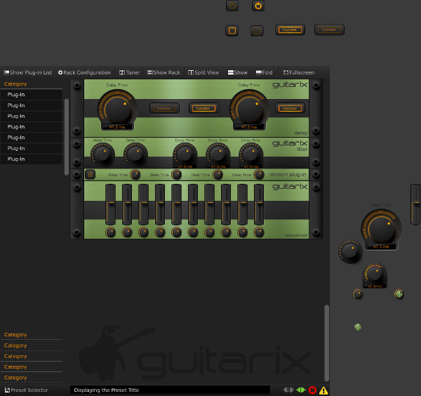Click the standalone fader outside the rack

coord(415,204)
